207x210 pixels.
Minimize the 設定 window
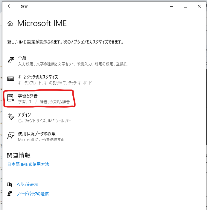tap(172, 6)
